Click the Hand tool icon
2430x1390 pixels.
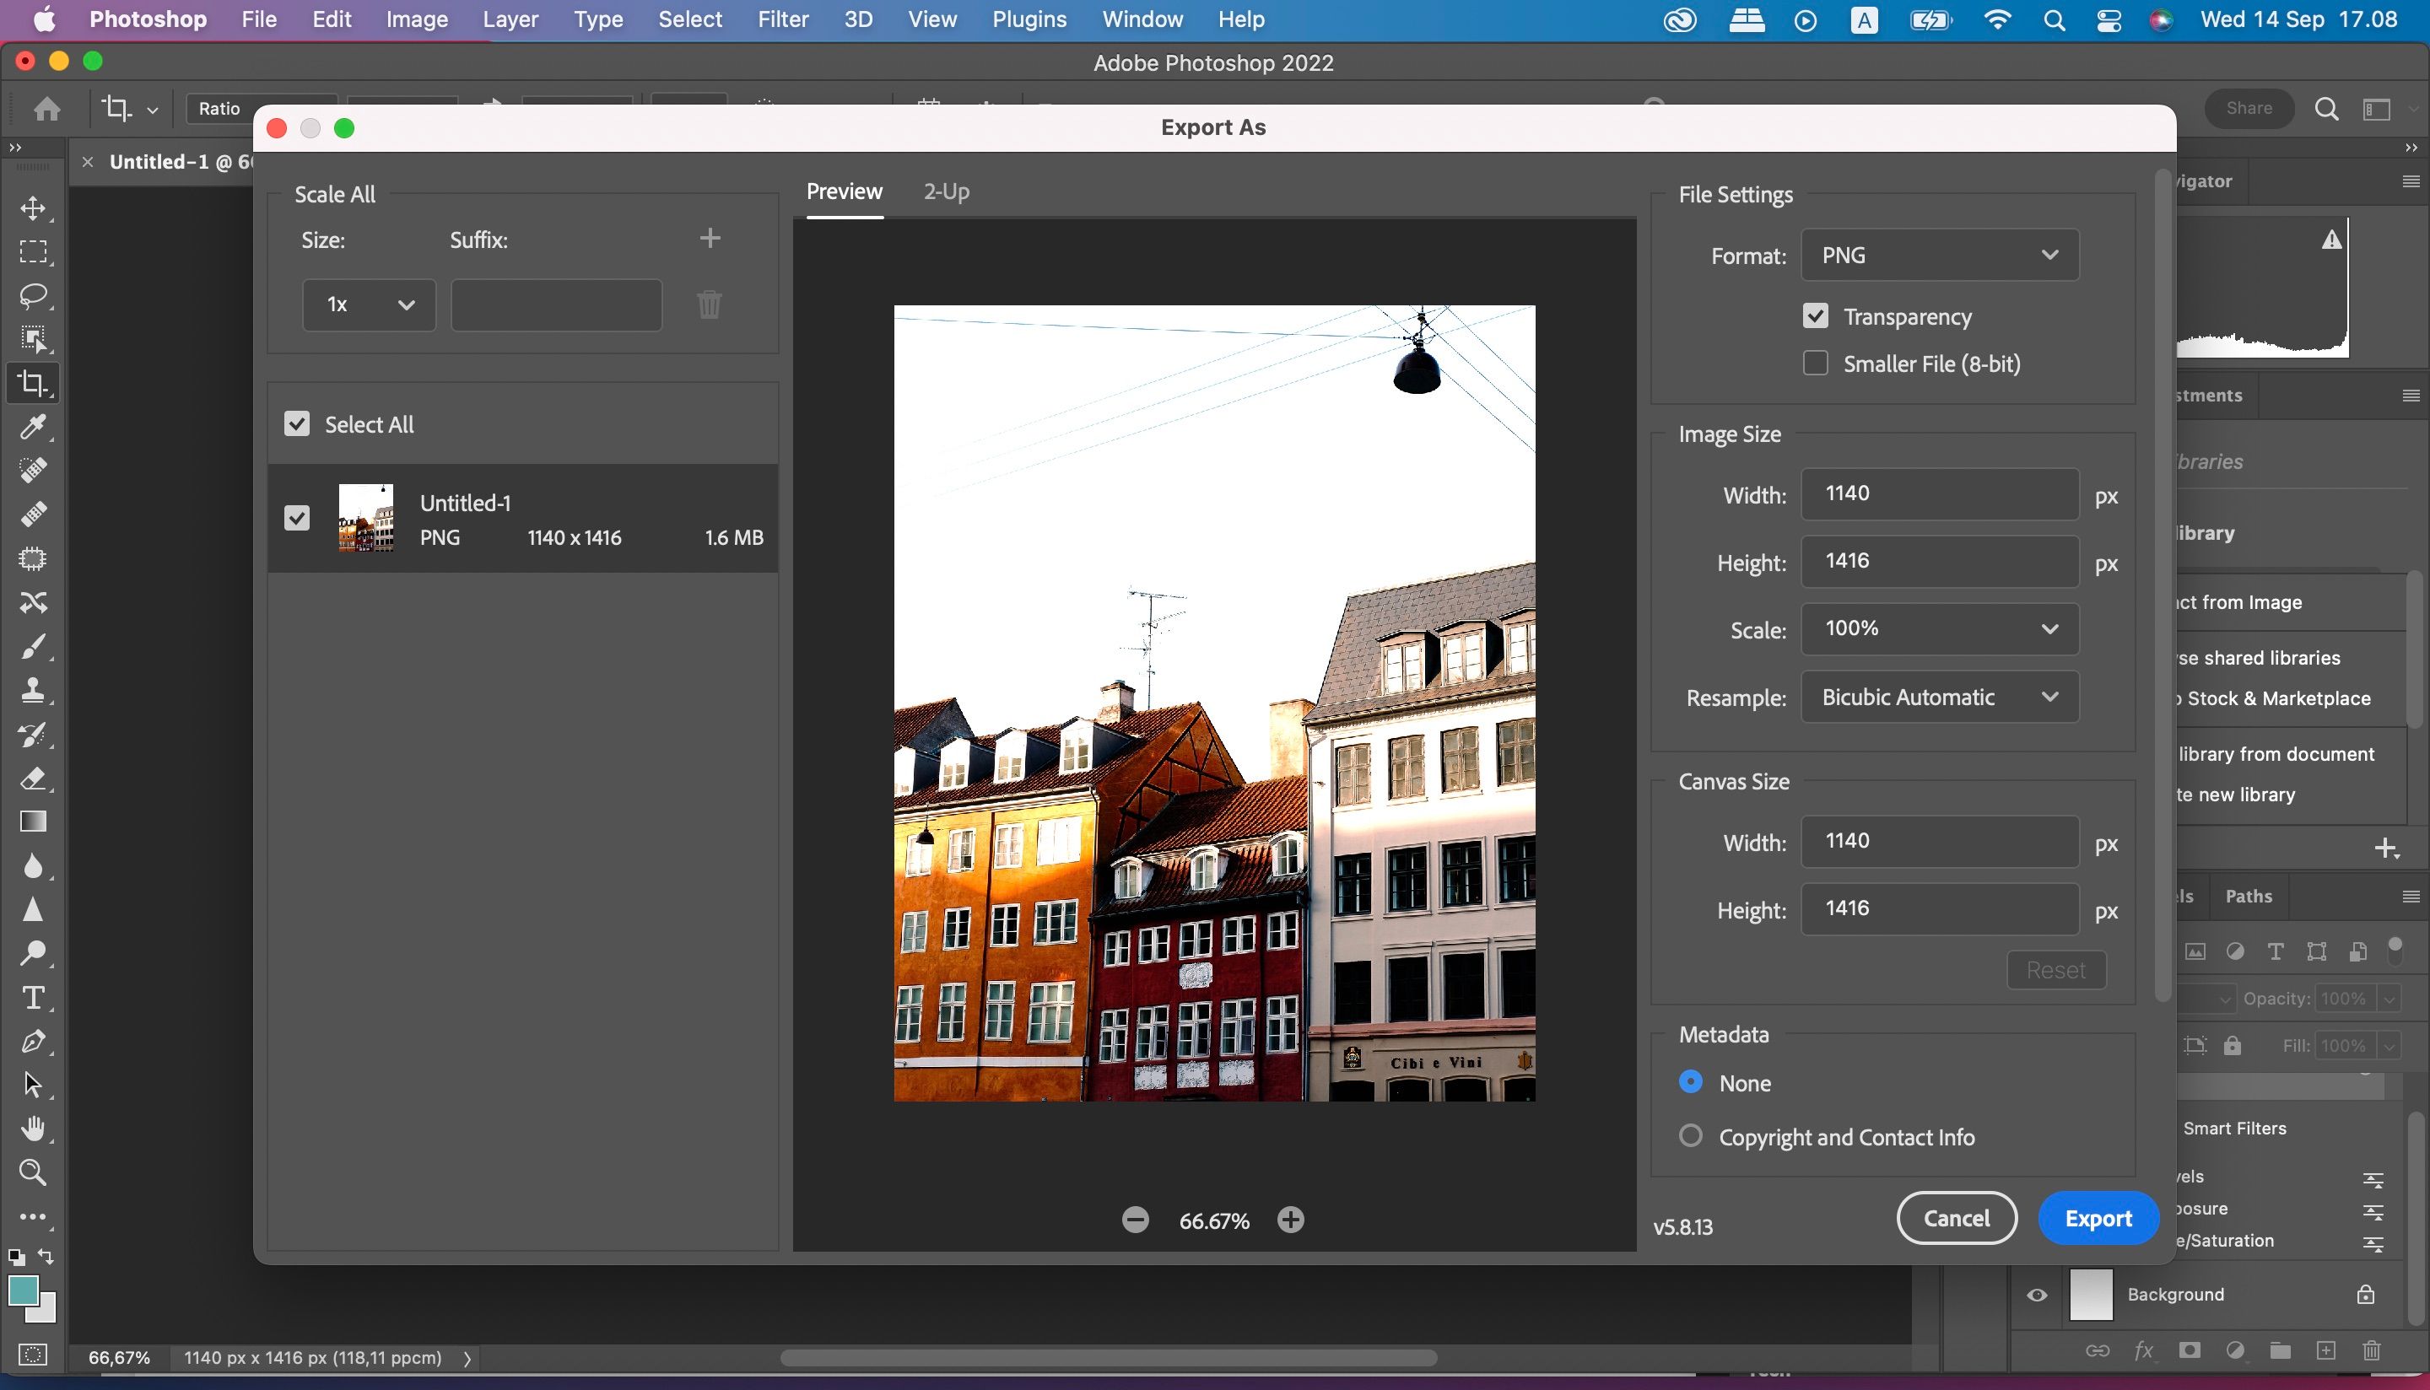[32, 1128]
